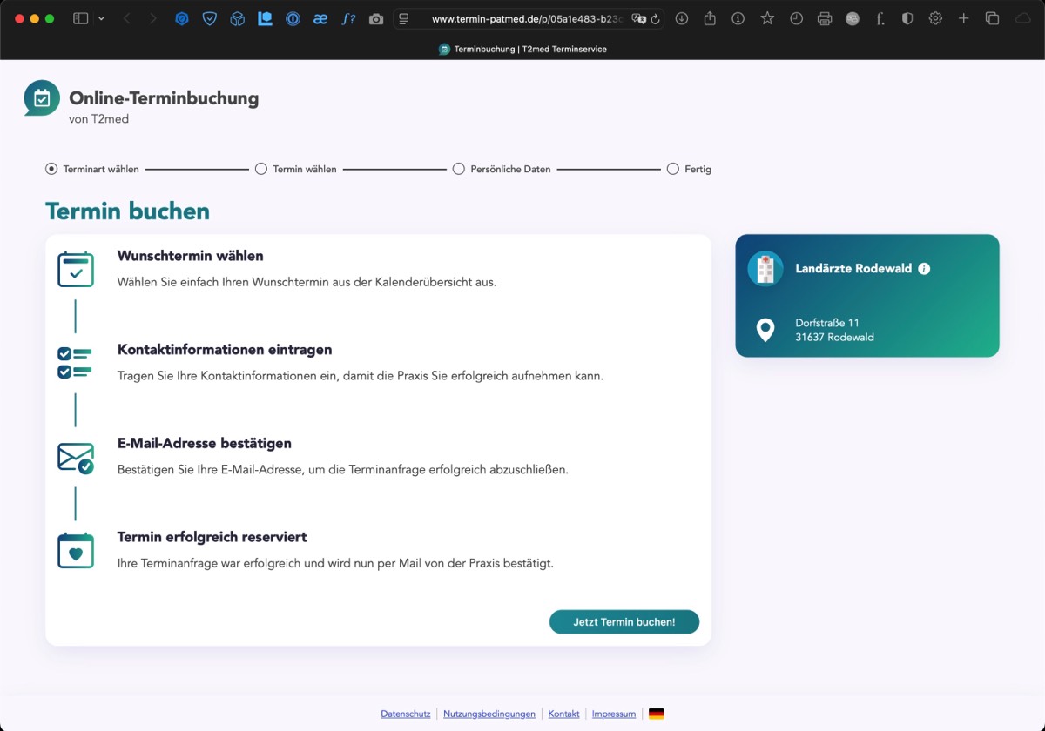
Task: Open the Nutzungsbedingungen link
Action: 489,714
